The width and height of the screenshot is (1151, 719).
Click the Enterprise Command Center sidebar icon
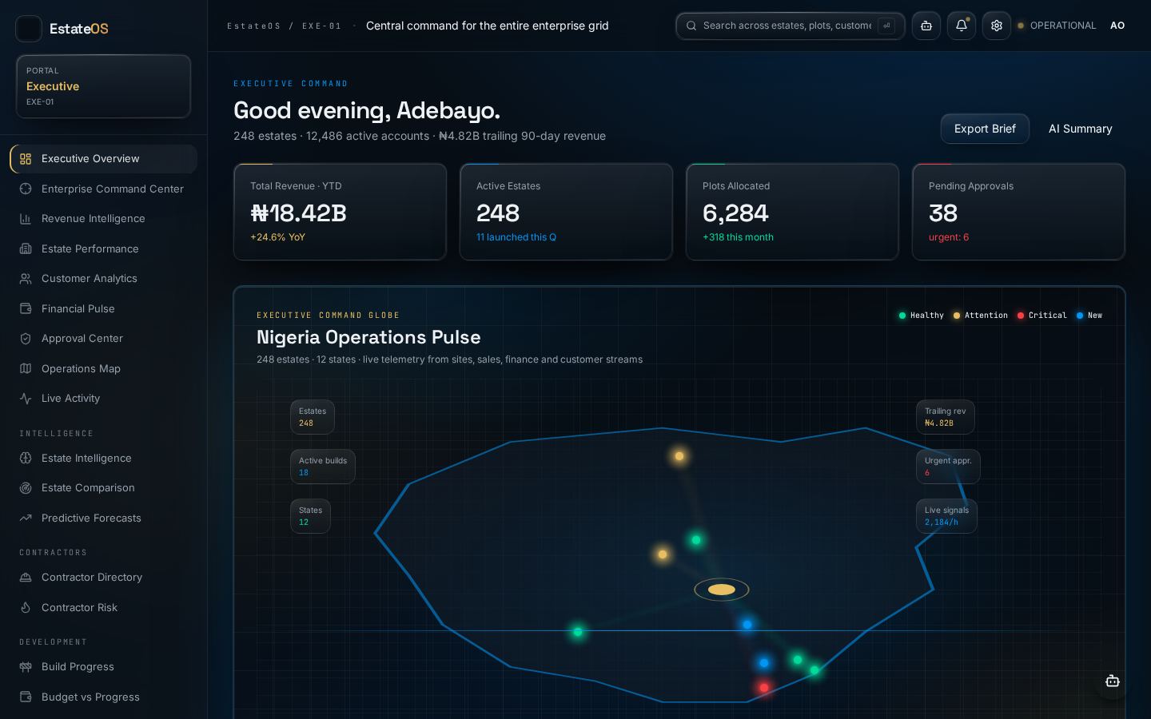click(x=26, y=189)
